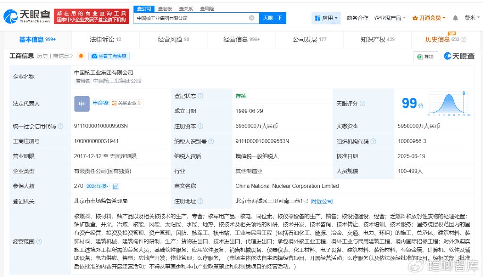The height and width of the screenshot is (277, 483).
Task: Switch to the 查风险 search tab
Action: (207, 8)
